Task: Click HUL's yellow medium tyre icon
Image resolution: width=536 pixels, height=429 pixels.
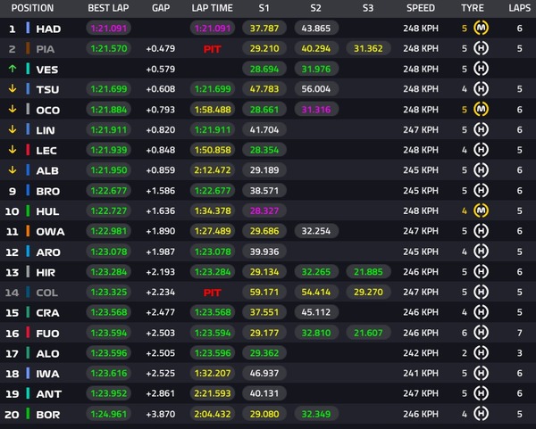Action: coord(484,211)
